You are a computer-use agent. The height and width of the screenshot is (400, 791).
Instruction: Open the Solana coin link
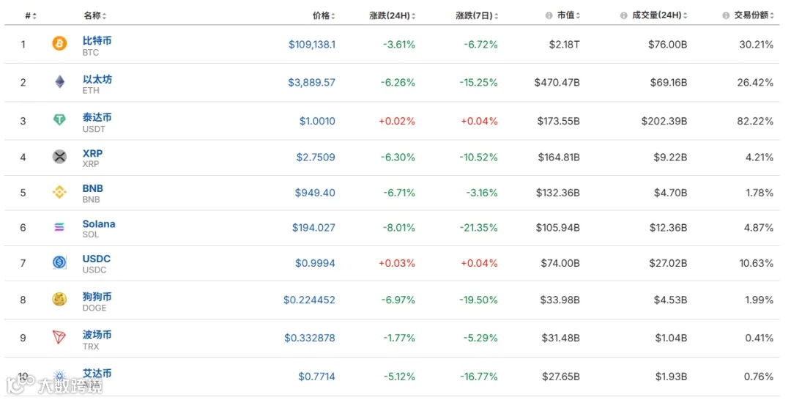point(99,224)
